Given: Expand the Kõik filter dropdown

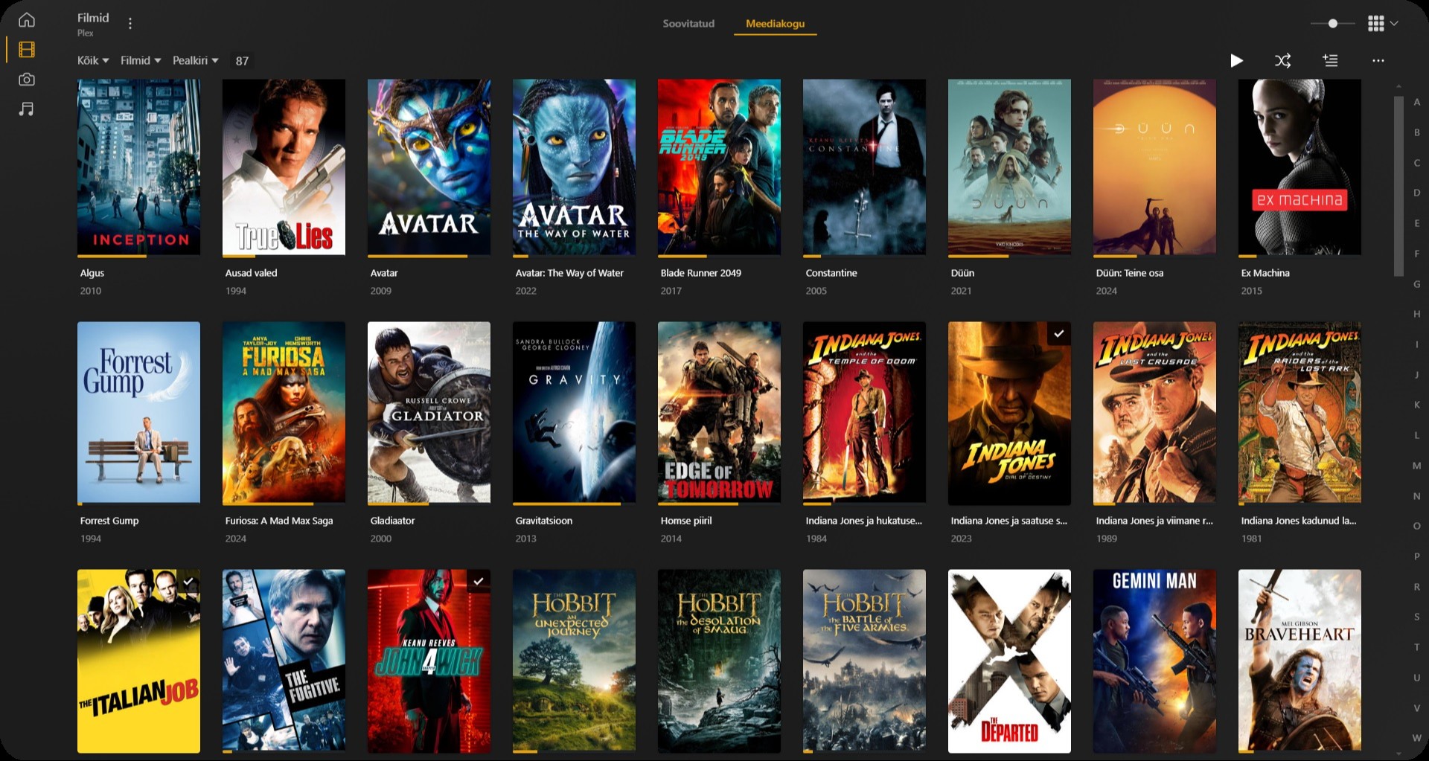Looking at the screenshot, I should coord(93,61).
